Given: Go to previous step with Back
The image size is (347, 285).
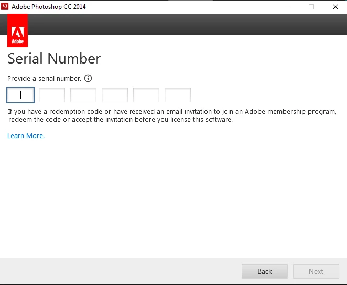Looking at the screenshot, I should (265, 271).
